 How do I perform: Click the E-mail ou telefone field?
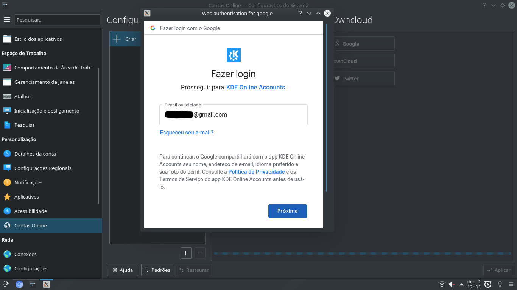tap(234, 115)
